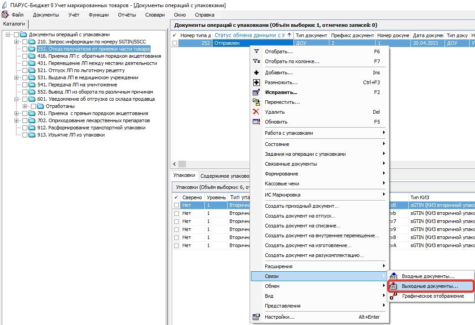Expand the tree node 702 Оприходование
The height and width of the screenshot is (325, 475).
(17, 120)
